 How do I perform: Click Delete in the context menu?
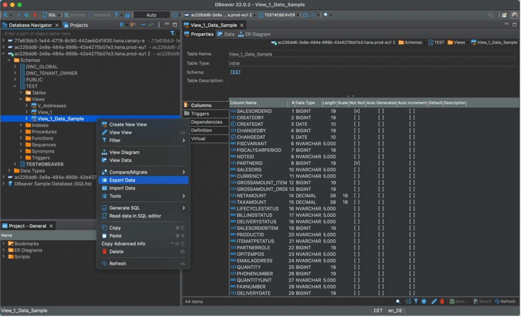(143, 252)
